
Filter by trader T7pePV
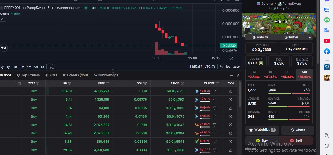[x=215, y=100]
